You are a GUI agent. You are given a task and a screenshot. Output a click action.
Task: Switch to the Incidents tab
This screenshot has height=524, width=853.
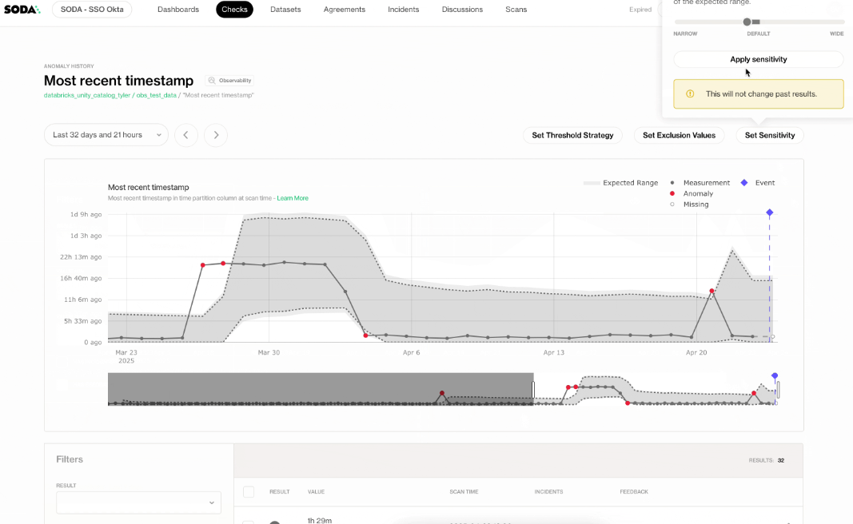403,10
